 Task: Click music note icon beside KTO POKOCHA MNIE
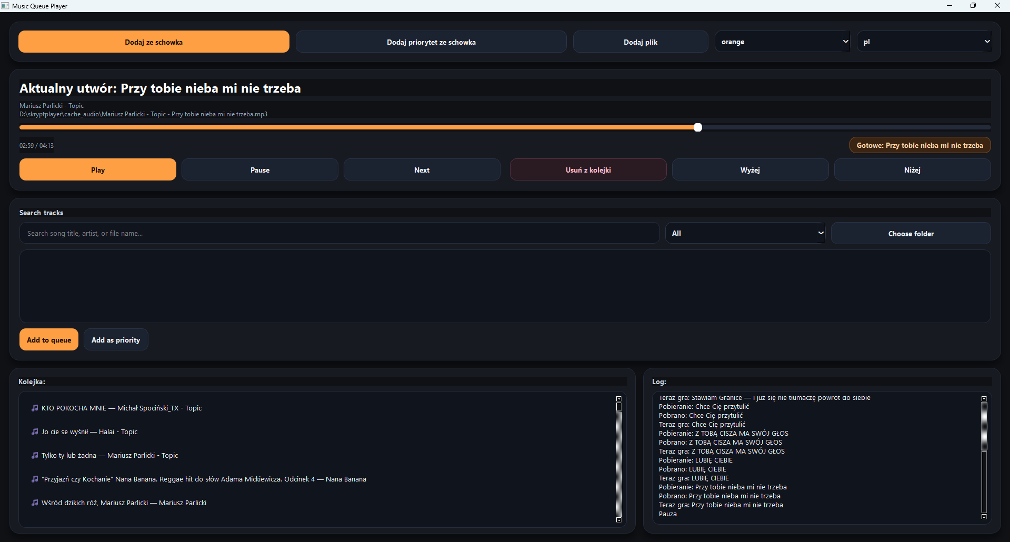pyautogui.click(x=35, y=408)
